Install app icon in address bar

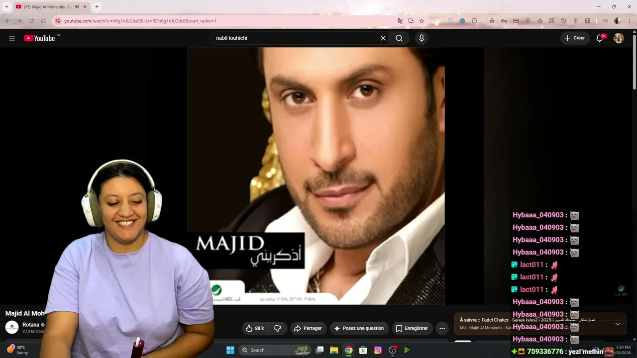(x=411, y=21)
